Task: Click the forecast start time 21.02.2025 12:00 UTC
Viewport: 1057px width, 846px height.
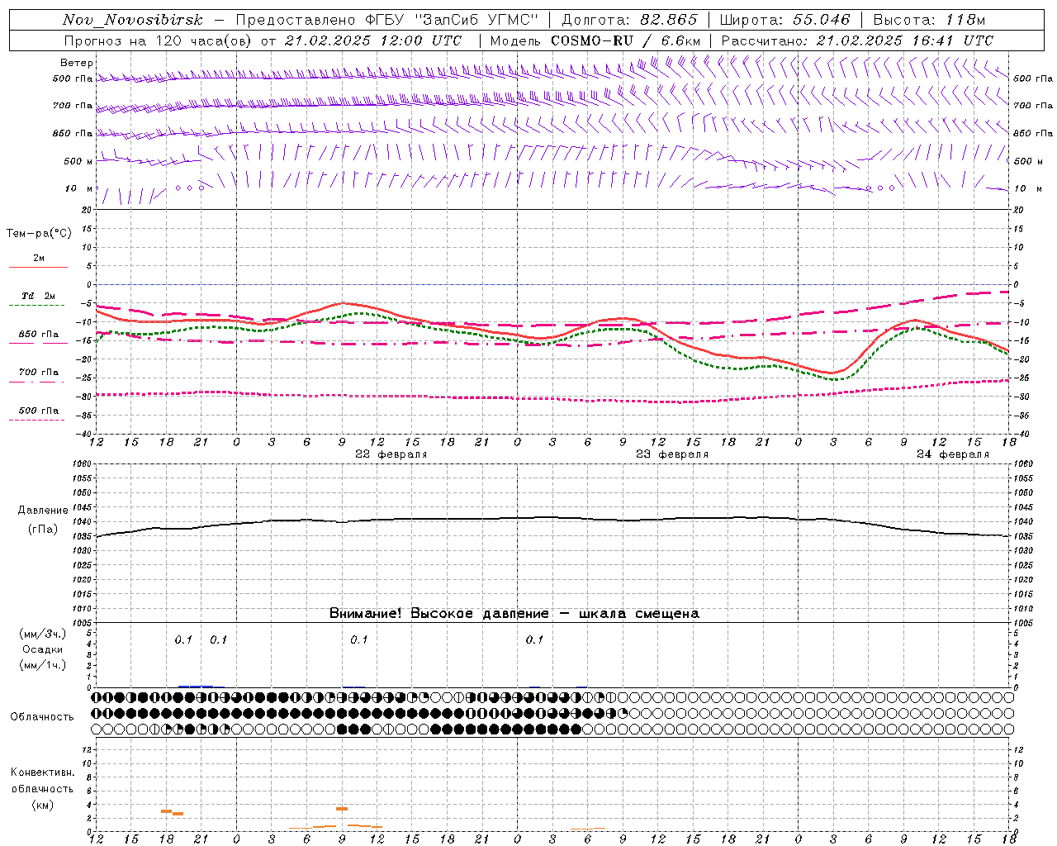Action: 373,40
